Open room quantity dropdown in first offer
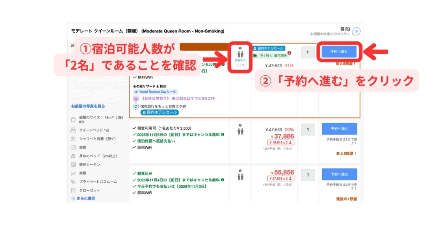This screenshot has width=429, height=225. (308, 52)
